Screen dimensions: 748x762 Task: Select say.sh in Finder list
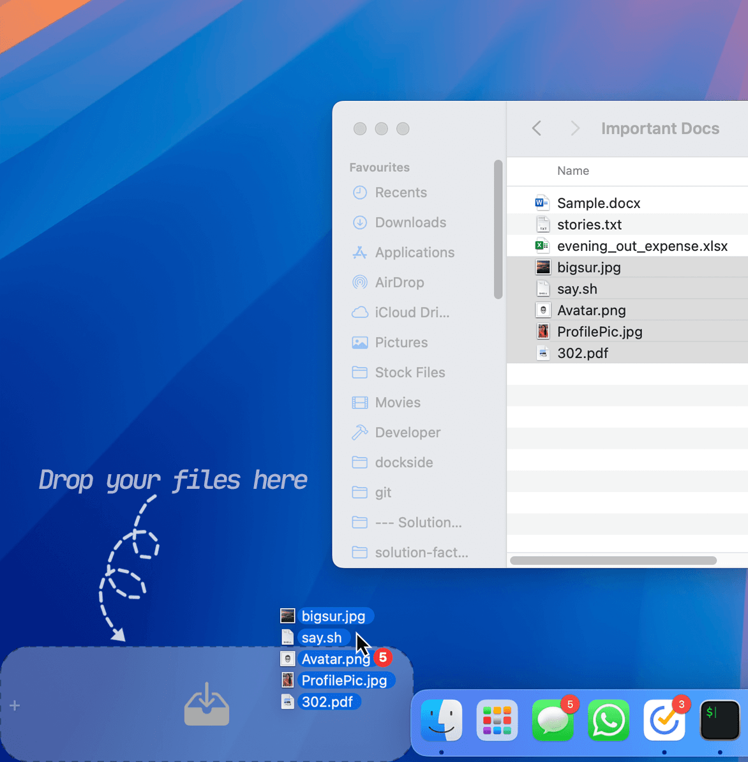627,288
